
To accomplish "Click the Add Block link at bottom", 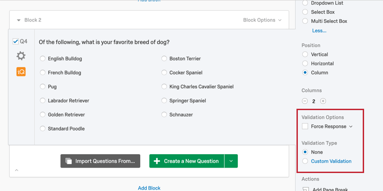I will pos(149,188).
